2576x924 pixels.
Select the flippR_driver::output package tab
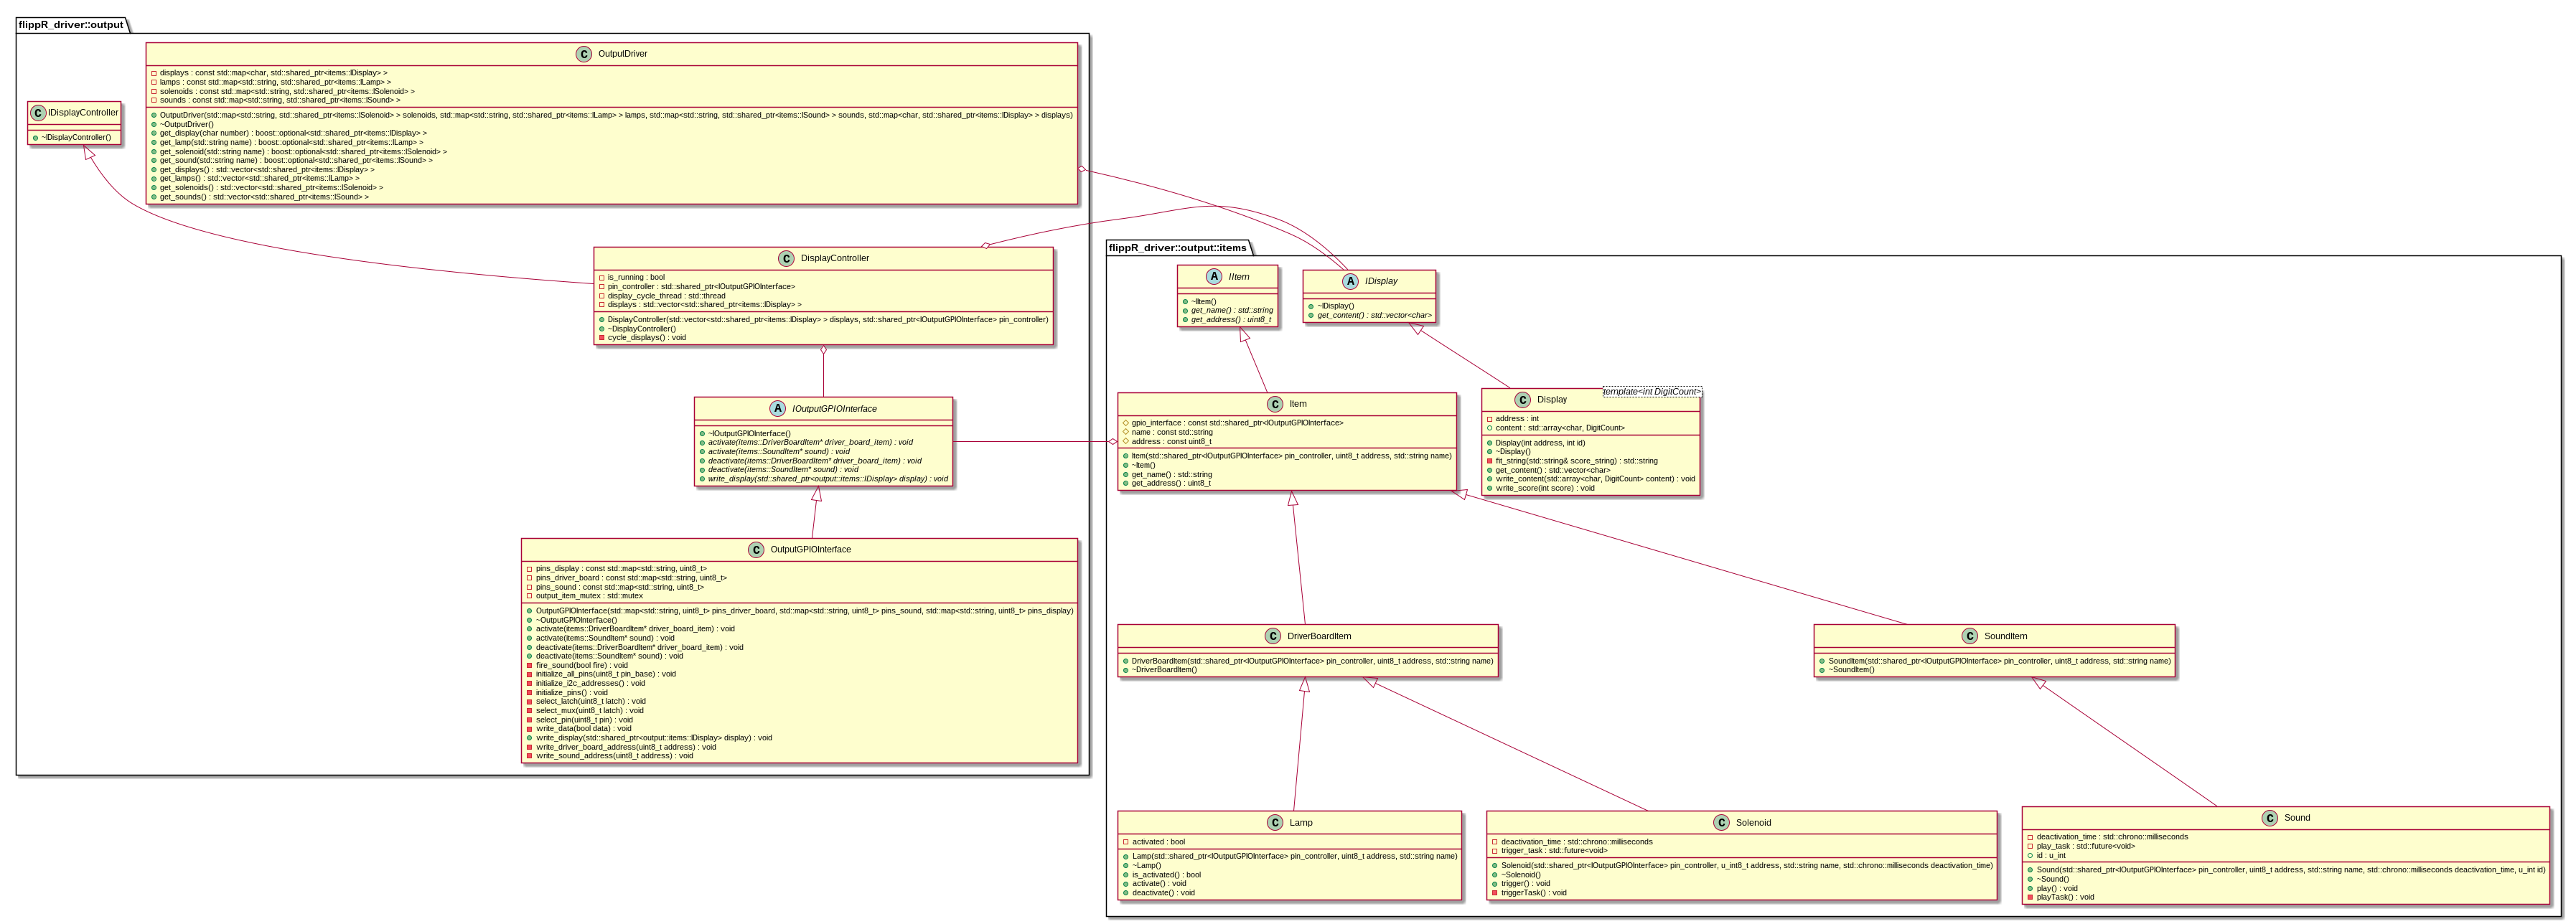click(71, 24)
